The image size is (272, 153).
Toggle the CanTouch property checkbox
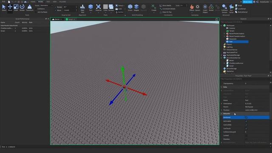click(x=246, y=128)
